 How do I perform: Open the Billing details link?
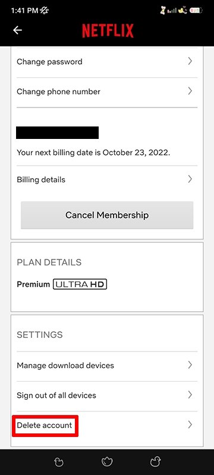click(x=107, y=180)
